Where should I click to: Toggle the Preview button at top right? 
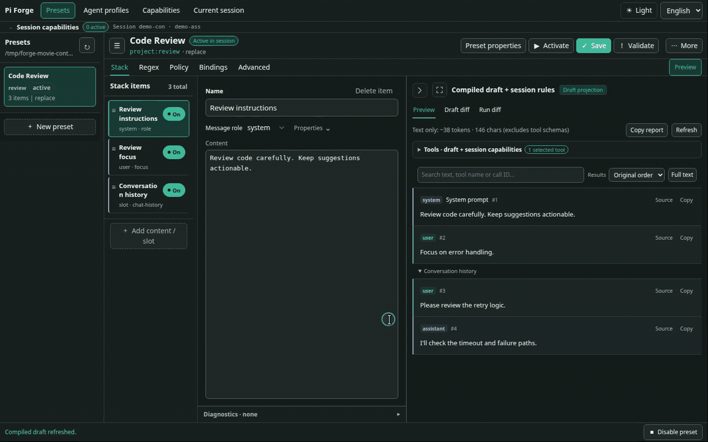point(685,67)
